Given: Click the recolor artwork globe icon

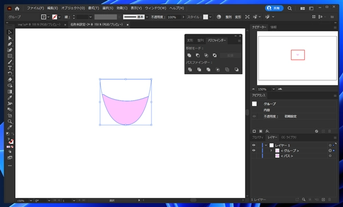Looking at the screenshot, I should click(219, 17).
